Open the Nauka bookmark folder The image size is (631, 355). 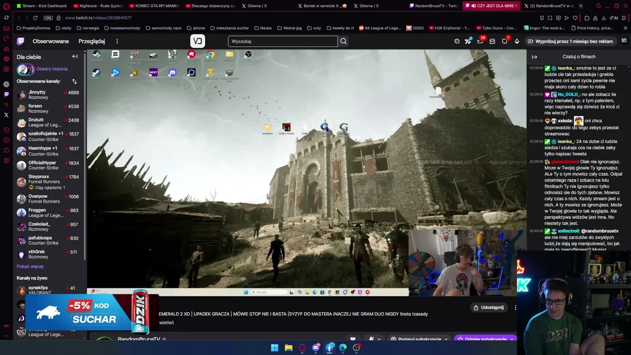pyautogui.click(x=263, y=28)
